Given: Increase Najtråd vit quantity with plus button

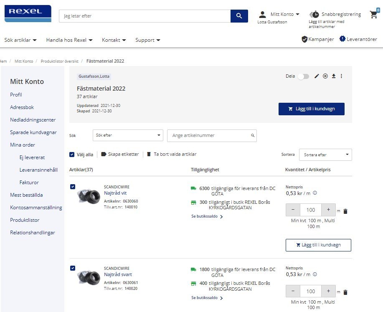Looking at the screenshot, I should tap(328, 210).
